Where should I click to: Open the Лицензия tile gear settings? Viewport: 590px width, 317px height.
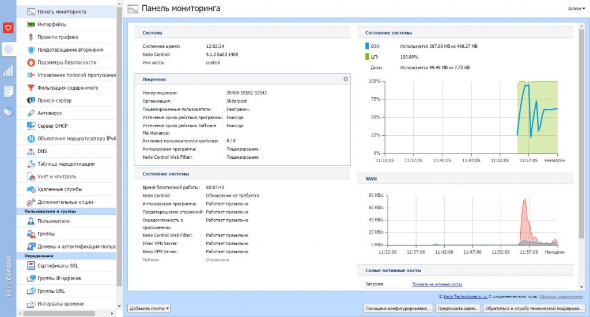tap(346, 79)
